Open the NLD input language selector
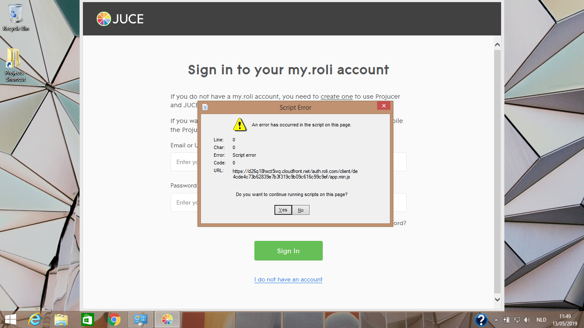Screen dimensions: 584x328 (x=541, y=319)
